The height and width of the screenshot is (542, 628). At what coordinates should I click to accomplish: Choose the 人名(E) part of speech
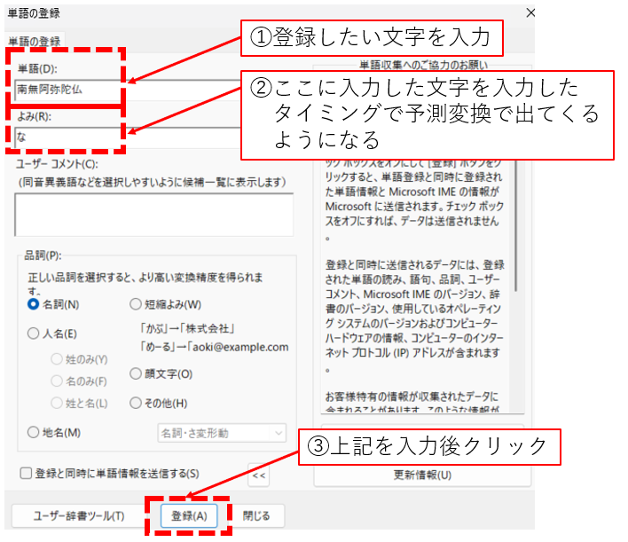click(x=34, y=334)
